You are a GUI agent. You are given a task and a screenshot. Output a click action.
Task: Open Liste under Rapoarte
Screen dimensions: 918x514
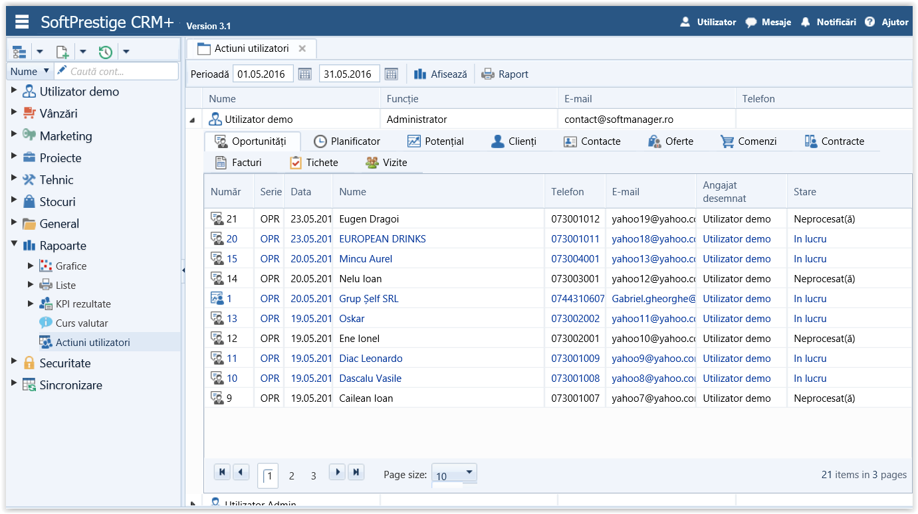click(x=66, y=285)
